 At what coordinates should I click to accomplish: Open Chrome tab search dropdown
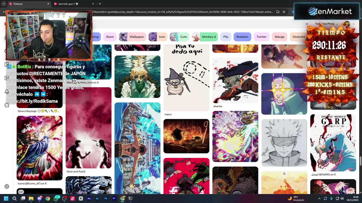pos(4,4)
